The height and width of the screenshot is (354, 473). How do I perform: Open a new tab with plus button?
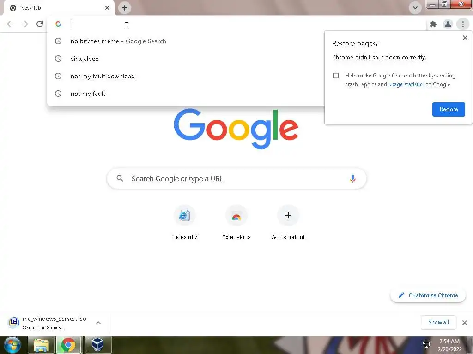[x=125, y=8]
